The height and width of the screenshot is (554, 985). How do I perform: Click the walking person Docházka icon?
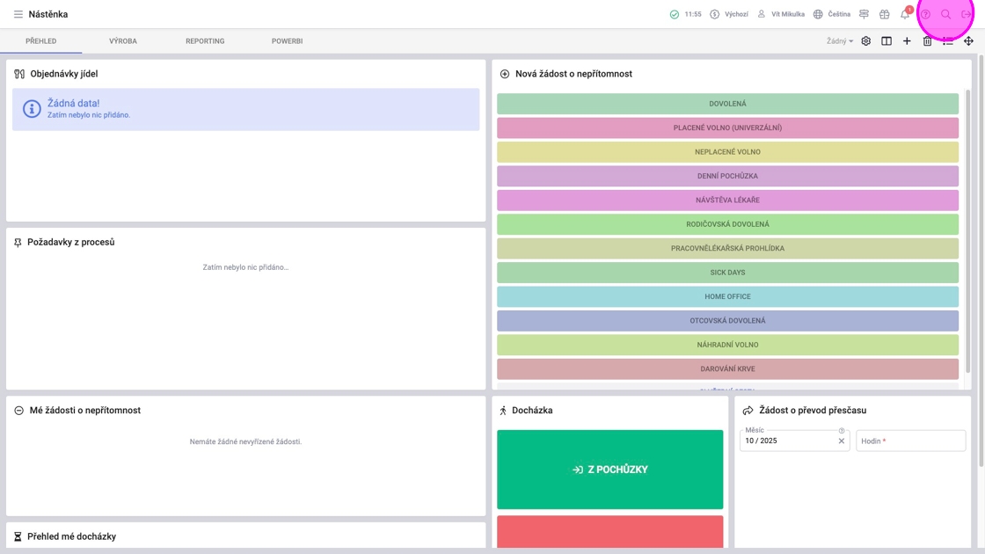tap(502, 410)
